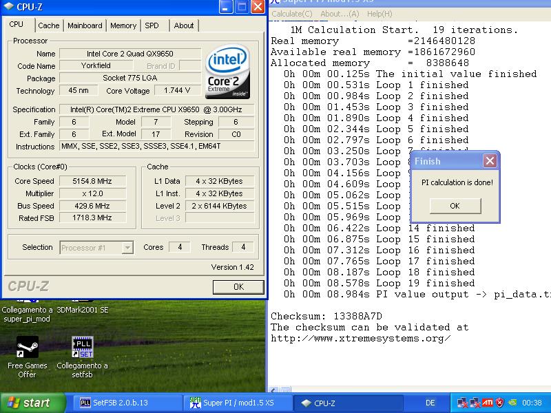Show the About tab in CPU-Z

pyautogui.click(x=184, y=25)
